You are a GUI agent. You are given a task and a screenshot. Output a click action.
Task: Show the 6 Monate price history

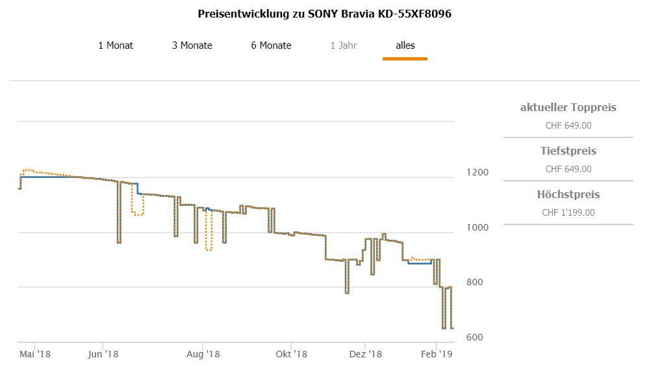coord(271,45)
